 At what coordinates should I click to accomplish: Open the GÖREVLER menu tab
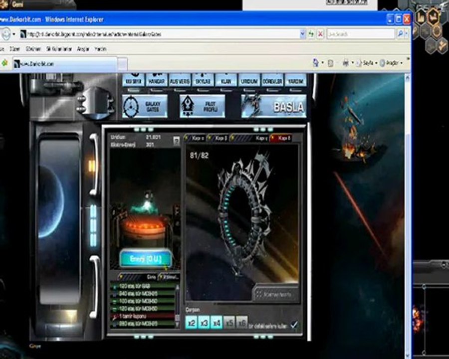pyautogui.click(x=272, y=80)
